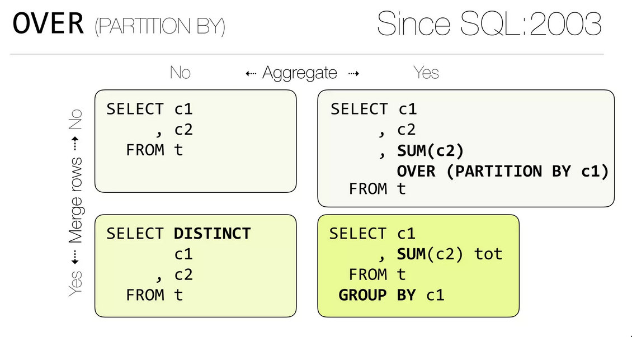Click the horizontal Yes column header
This screenshot has width=632, height=337.
426,73
